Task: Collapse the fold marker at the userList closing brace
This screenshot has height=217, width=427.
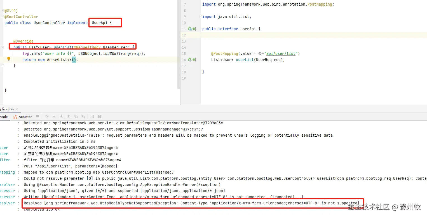Action: pyautogui.click(x=3, y=66)
